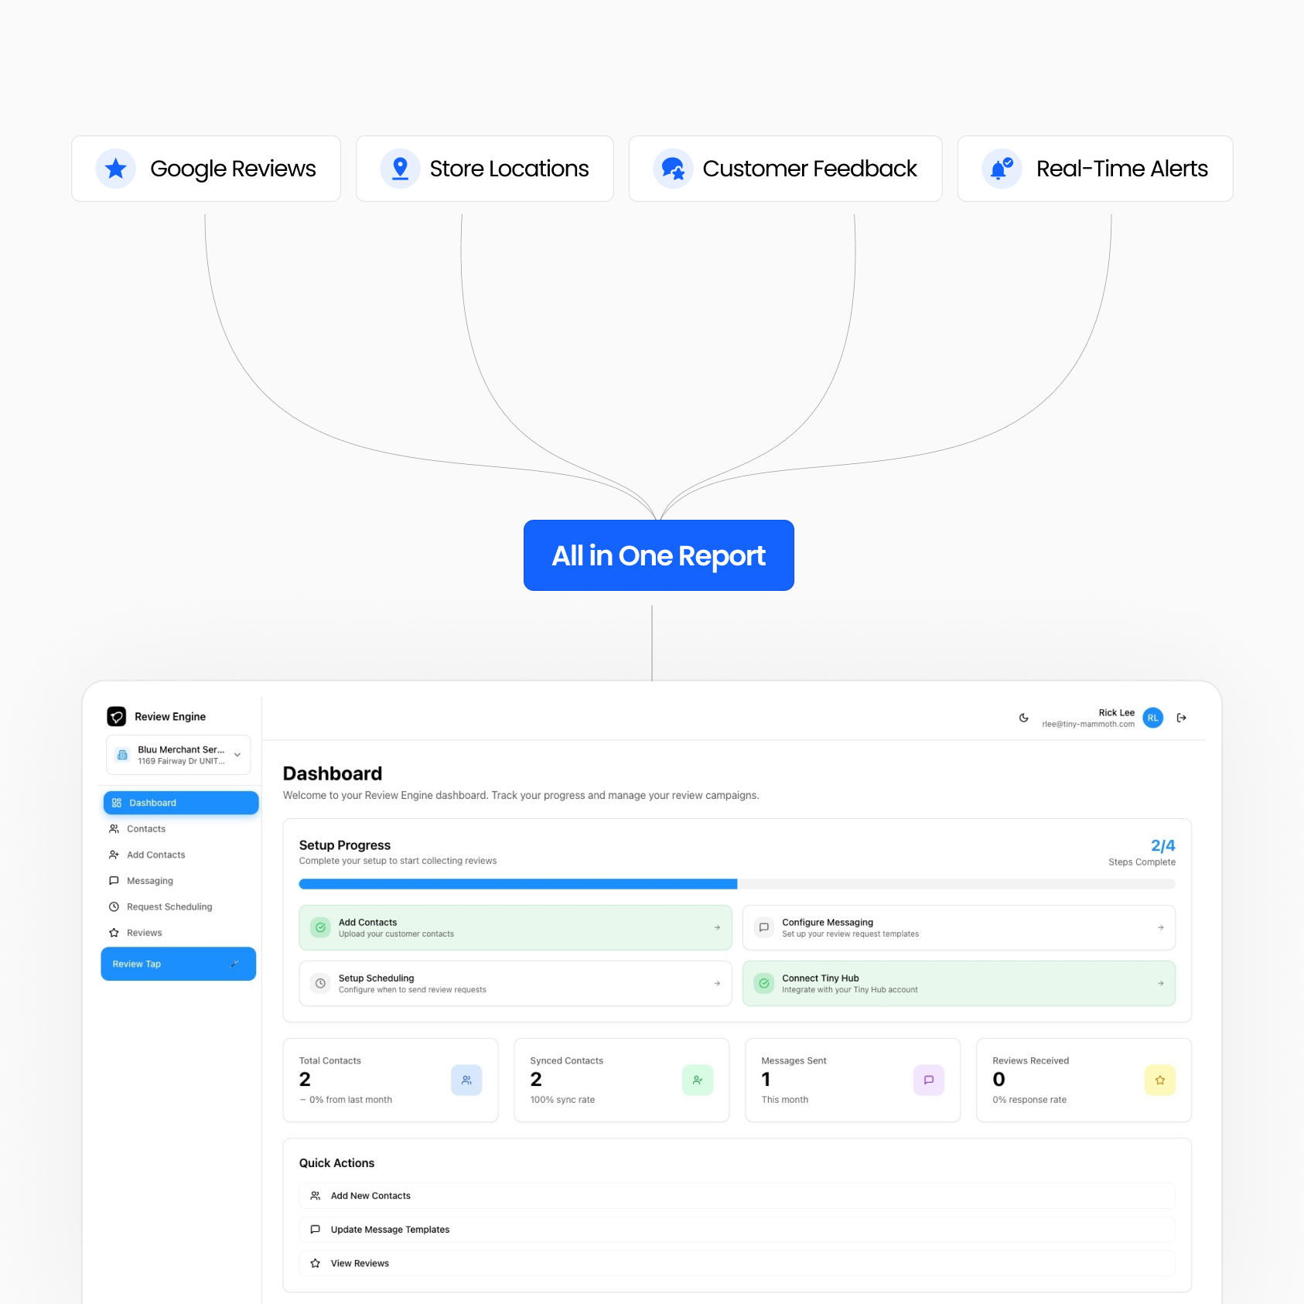
Task: Click the 'rlee@tiny-mammoth.com' email text
Action: click(x=1087, y=725)
